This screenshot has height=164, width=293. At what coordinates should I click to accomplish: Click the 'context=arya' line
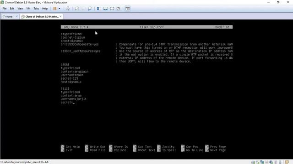tap(71, 96)
